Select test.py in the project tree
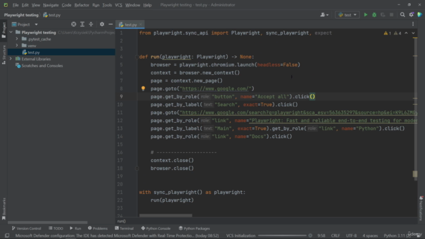This screenshot has width=425, height=239. coord(34,52)
